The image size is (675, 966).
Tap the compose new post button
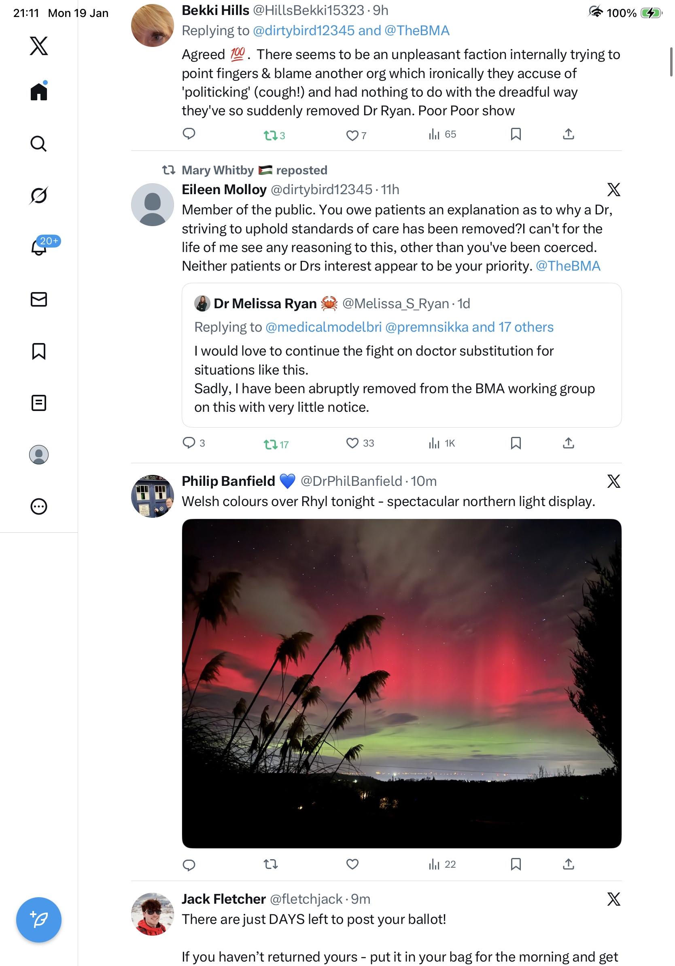tap(39, 919)
